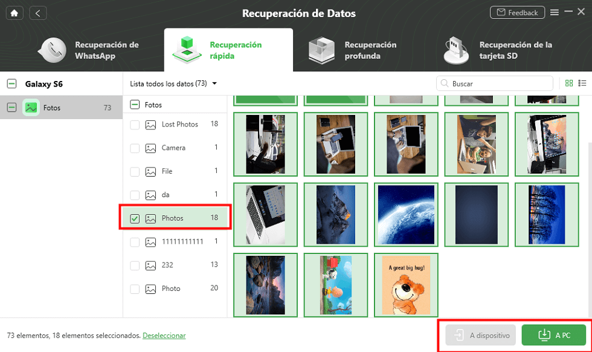Switch to list view icon
The image size is (592, 352).
582,83
